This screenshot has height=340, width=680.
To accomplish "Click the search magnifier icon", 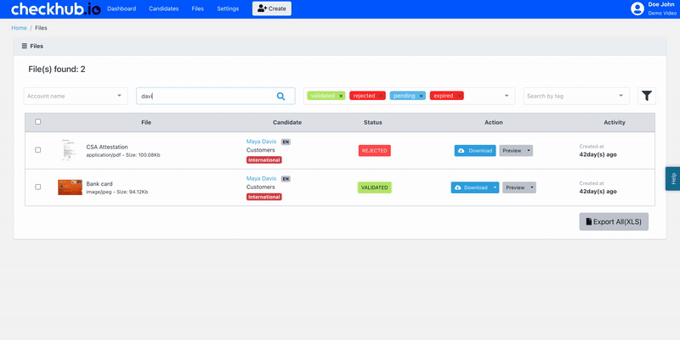I will tap(281, 97).
